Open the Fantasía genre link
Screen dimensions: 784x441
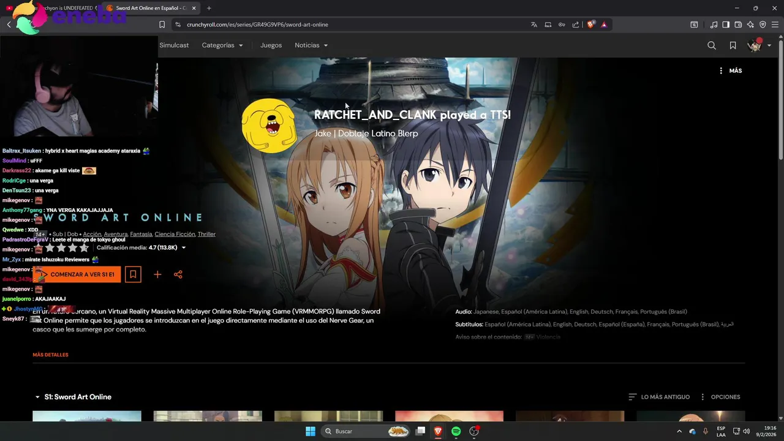pyautogui.click(x=141, y=234)
